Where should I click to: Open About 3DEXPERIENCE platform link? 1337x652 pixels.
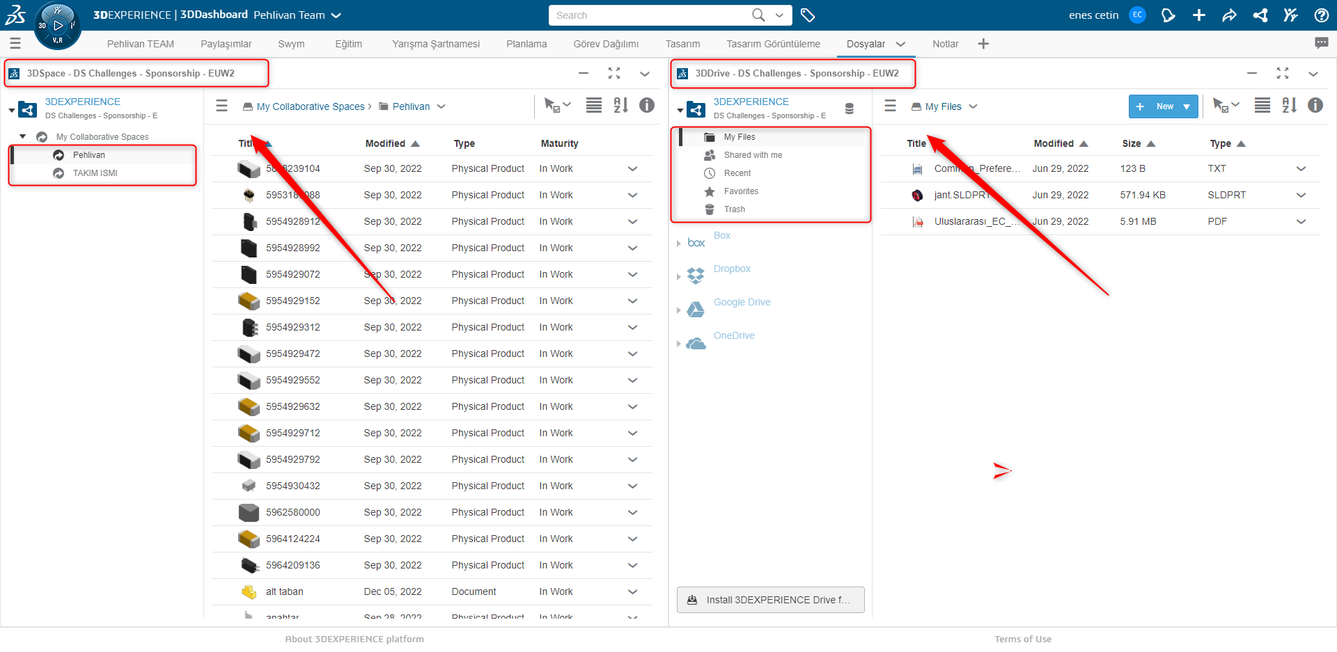pyautogui.click(x=354, y=639)
